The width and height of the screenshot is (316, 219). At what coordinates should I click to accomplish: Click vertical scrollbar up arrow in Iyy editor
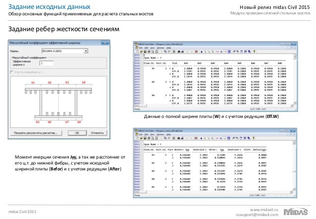pos(294,143)
